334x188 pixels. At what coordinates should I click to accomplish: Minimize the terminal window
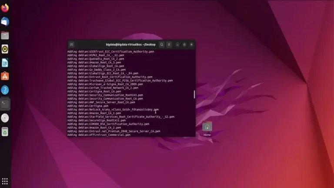(x=177, y=44)
